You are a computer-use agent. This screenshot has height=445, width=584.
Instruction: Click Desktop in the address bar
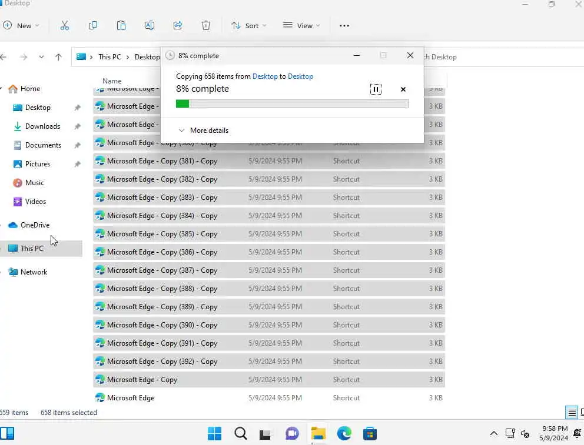tap(147, 57)
